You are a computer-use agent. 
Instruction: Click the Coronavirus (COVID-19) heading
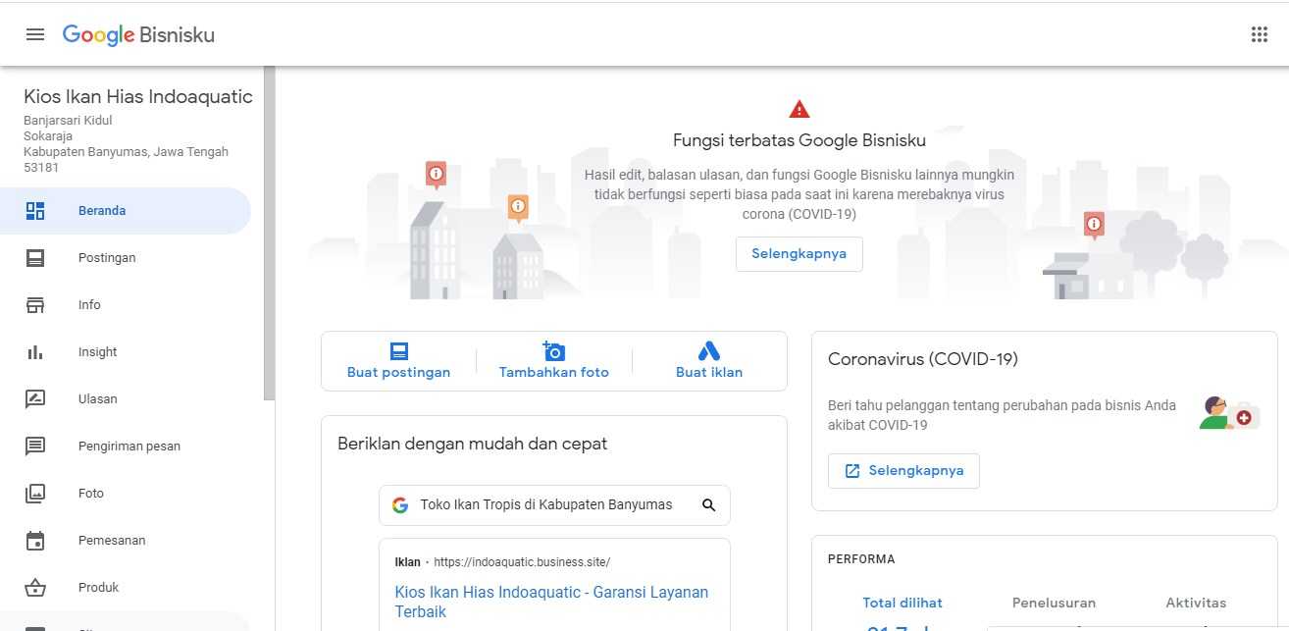coord(923,359)
